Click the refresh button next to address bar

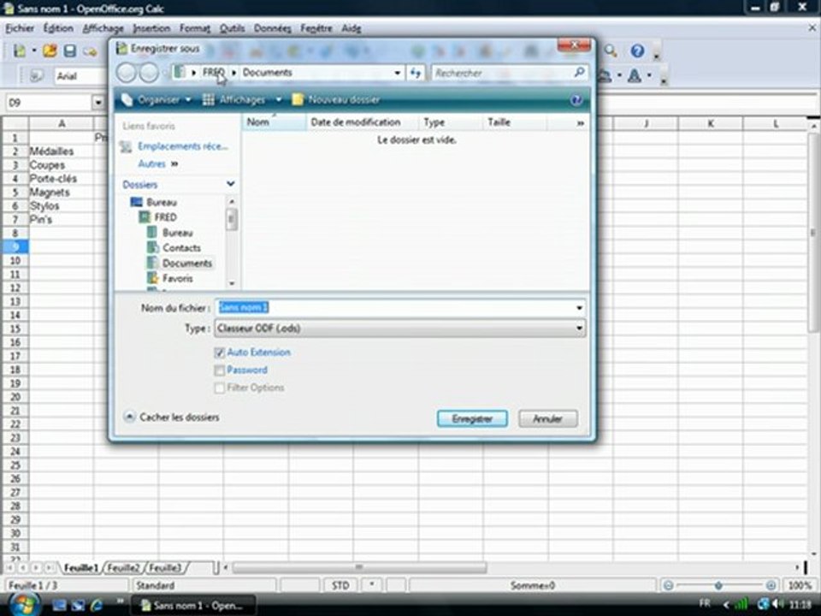(x=416, y=73)
